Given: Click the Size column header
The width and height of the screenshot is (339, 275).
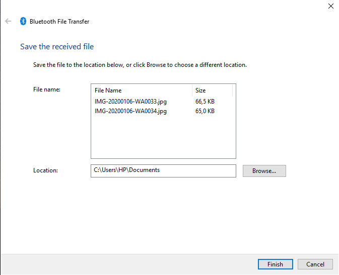Looking at the screenshot, I should pos(212,90).
